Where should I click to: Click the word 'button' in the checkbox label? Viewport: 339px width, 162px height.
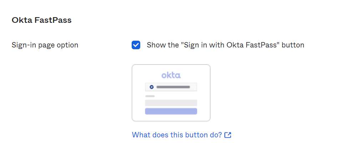(x=293, y=45)
